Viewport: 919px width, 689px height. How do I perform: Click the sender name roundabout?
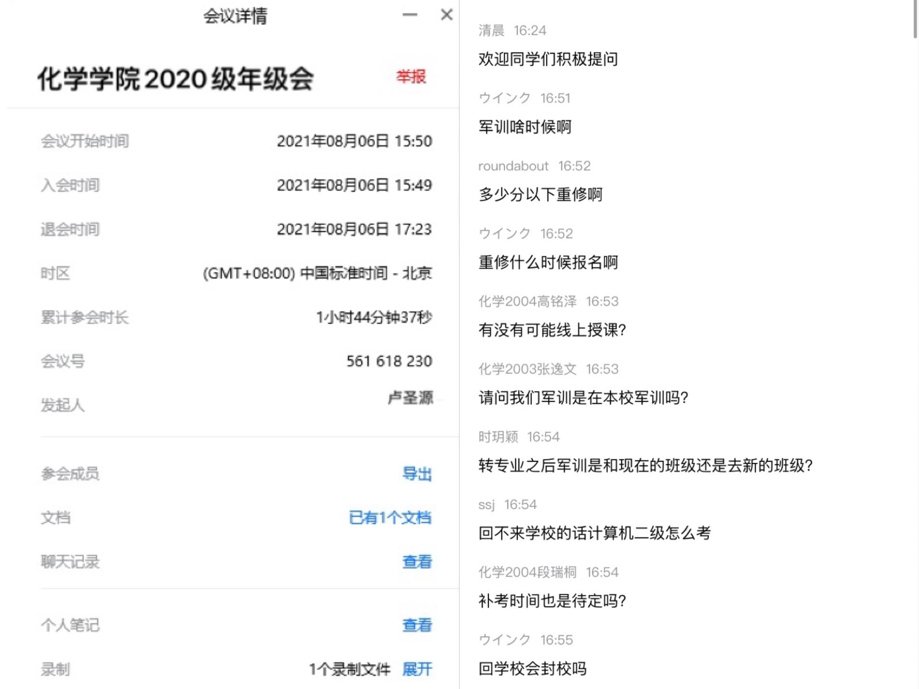point(513,166)
